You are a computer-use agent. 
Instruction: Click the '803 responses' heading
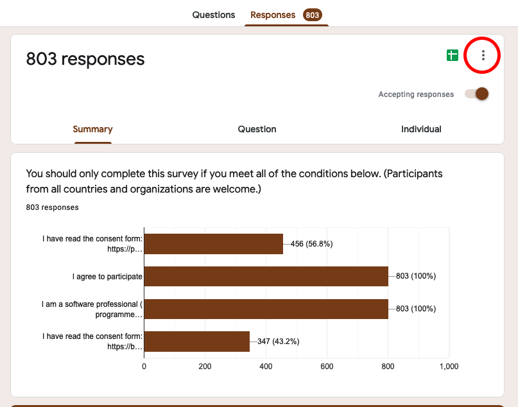(85, 59)
